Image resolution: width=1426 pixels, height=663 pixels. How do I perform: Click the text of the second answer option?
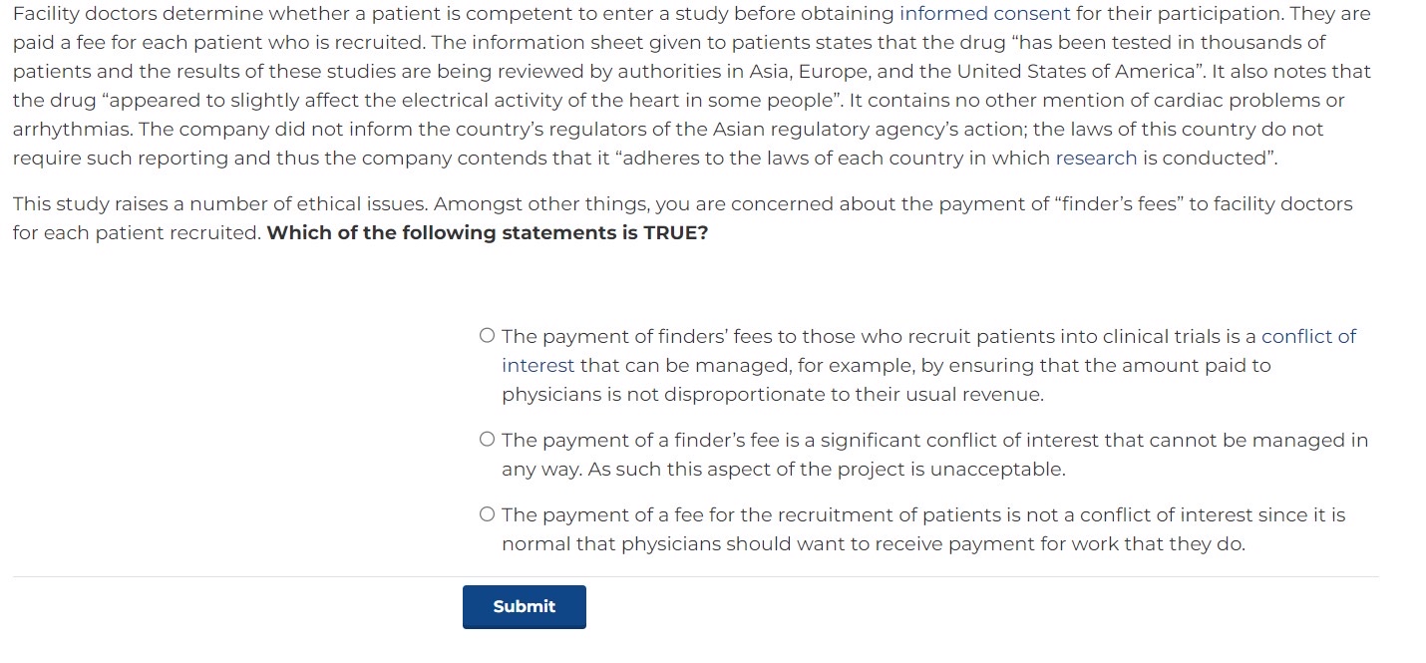pyautogui.click(x=897, y=454)
